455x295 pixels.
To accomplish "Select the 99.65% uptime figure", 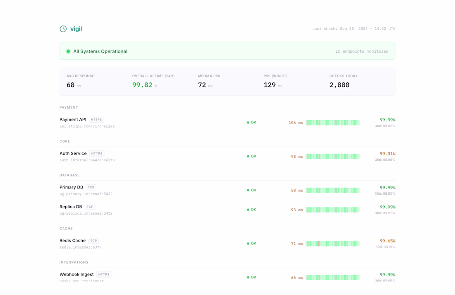I will 388,241.
